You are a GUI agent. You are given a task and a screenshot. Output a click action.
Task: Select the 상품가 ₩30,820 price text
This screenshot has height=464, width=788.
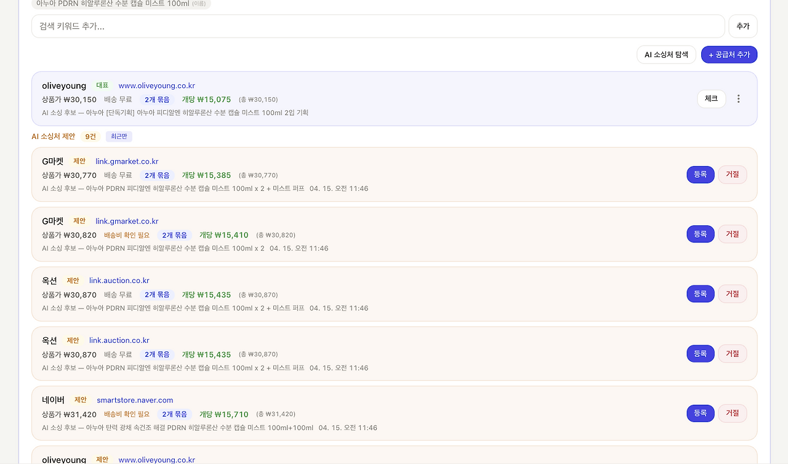pyautogui.click(x=69, y=235)
